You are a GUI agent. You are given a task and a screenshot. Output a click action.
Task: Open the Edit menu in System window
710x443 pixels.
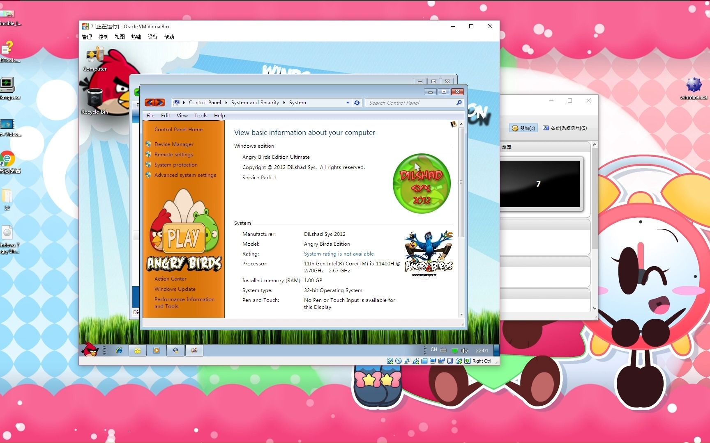(166, 116)
